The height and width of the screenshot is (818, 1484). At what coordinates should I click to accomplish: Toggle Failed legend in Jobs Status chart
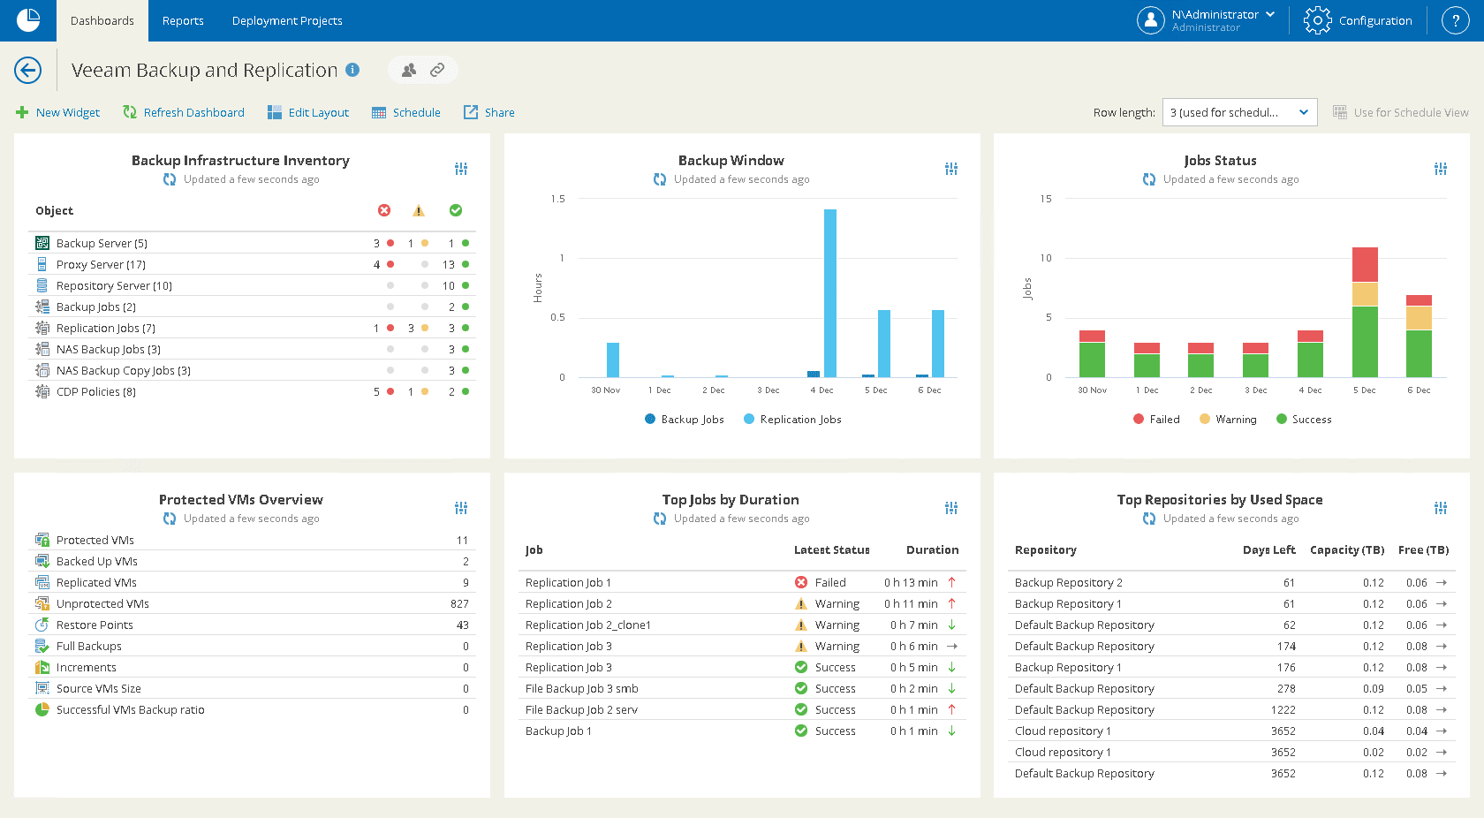1156,420
